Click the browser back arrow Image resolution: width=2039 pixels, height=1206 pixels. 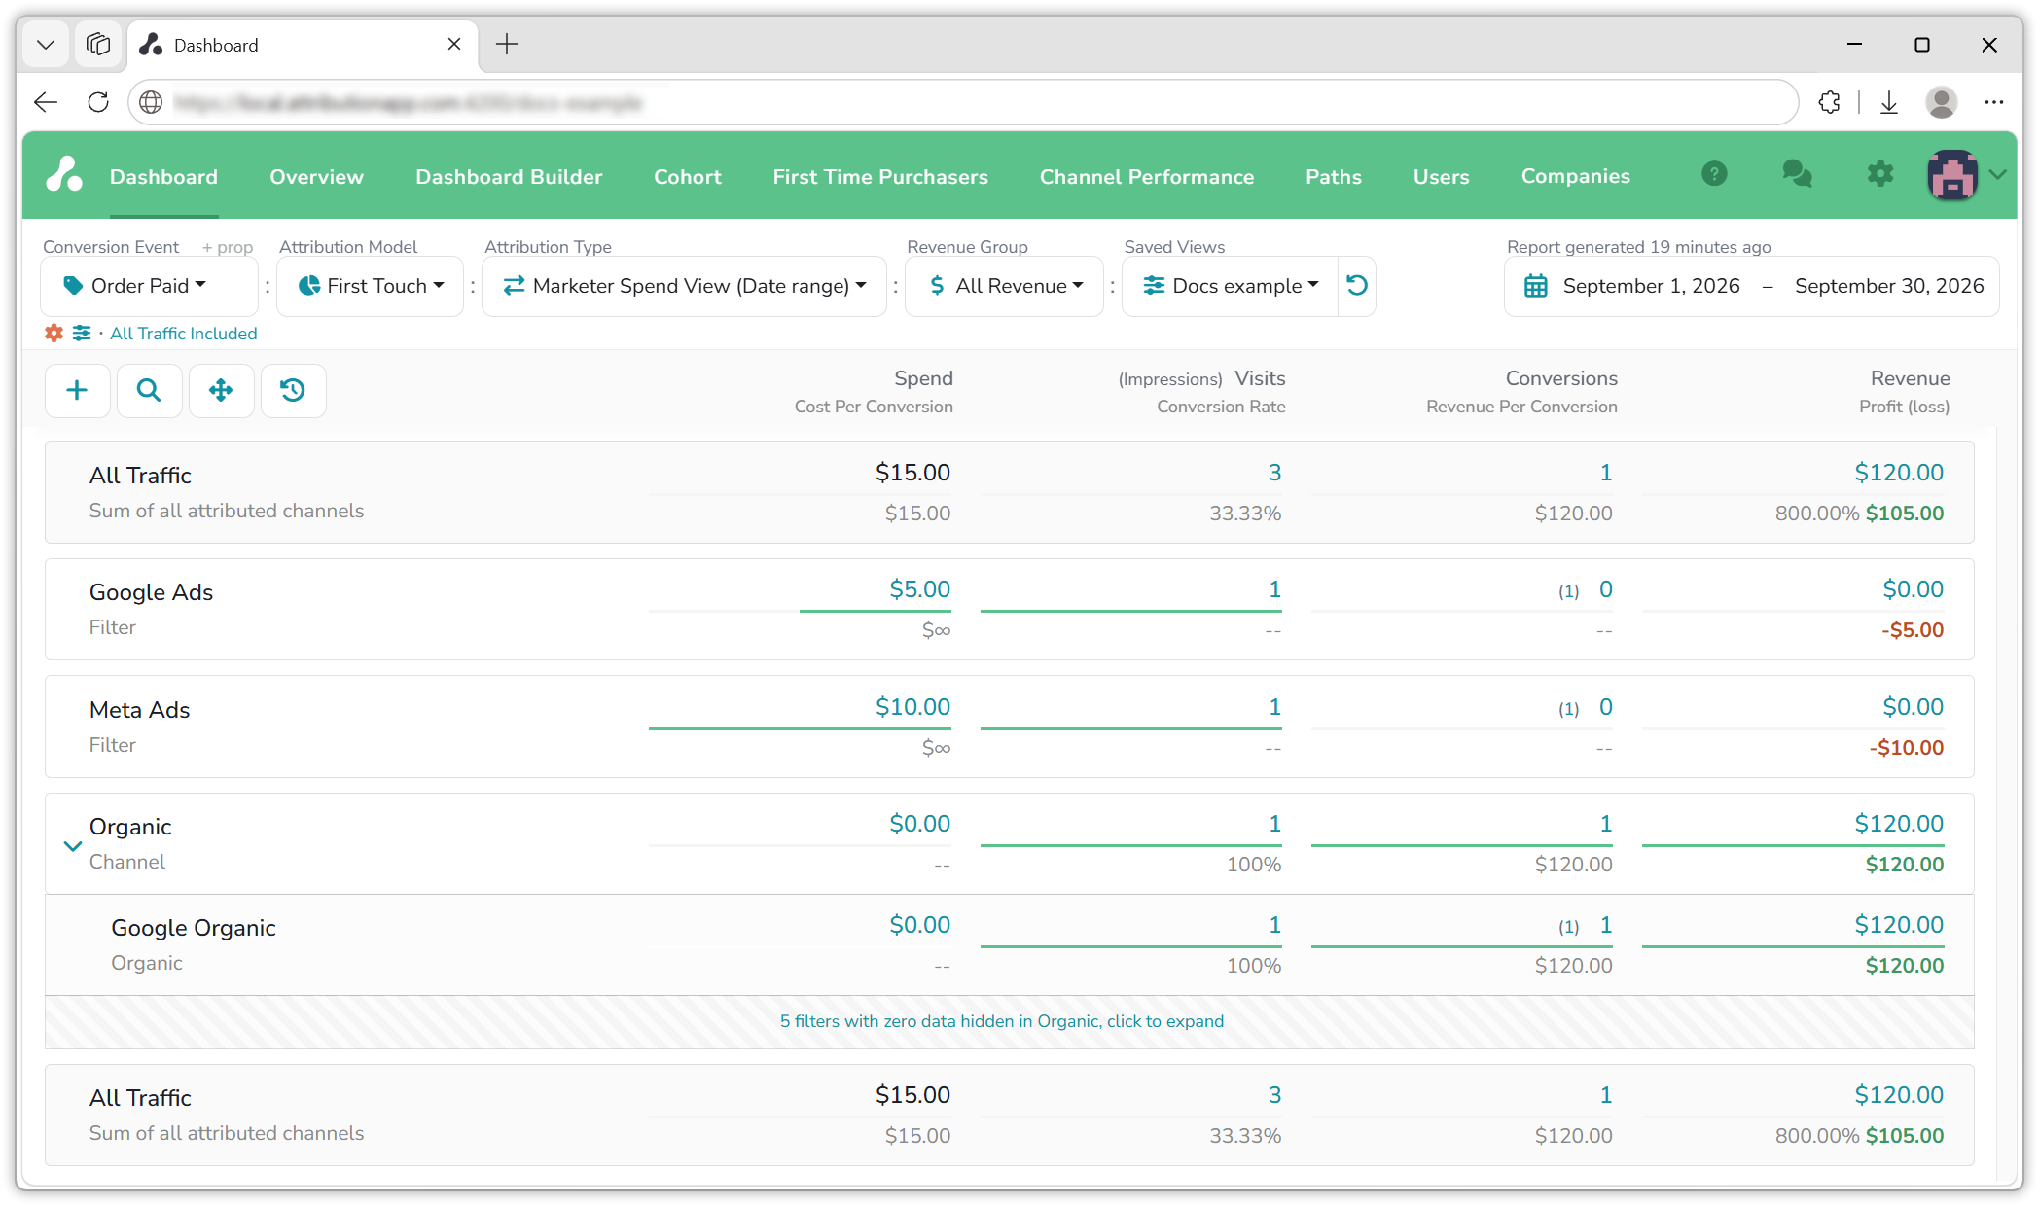point(46,102)
